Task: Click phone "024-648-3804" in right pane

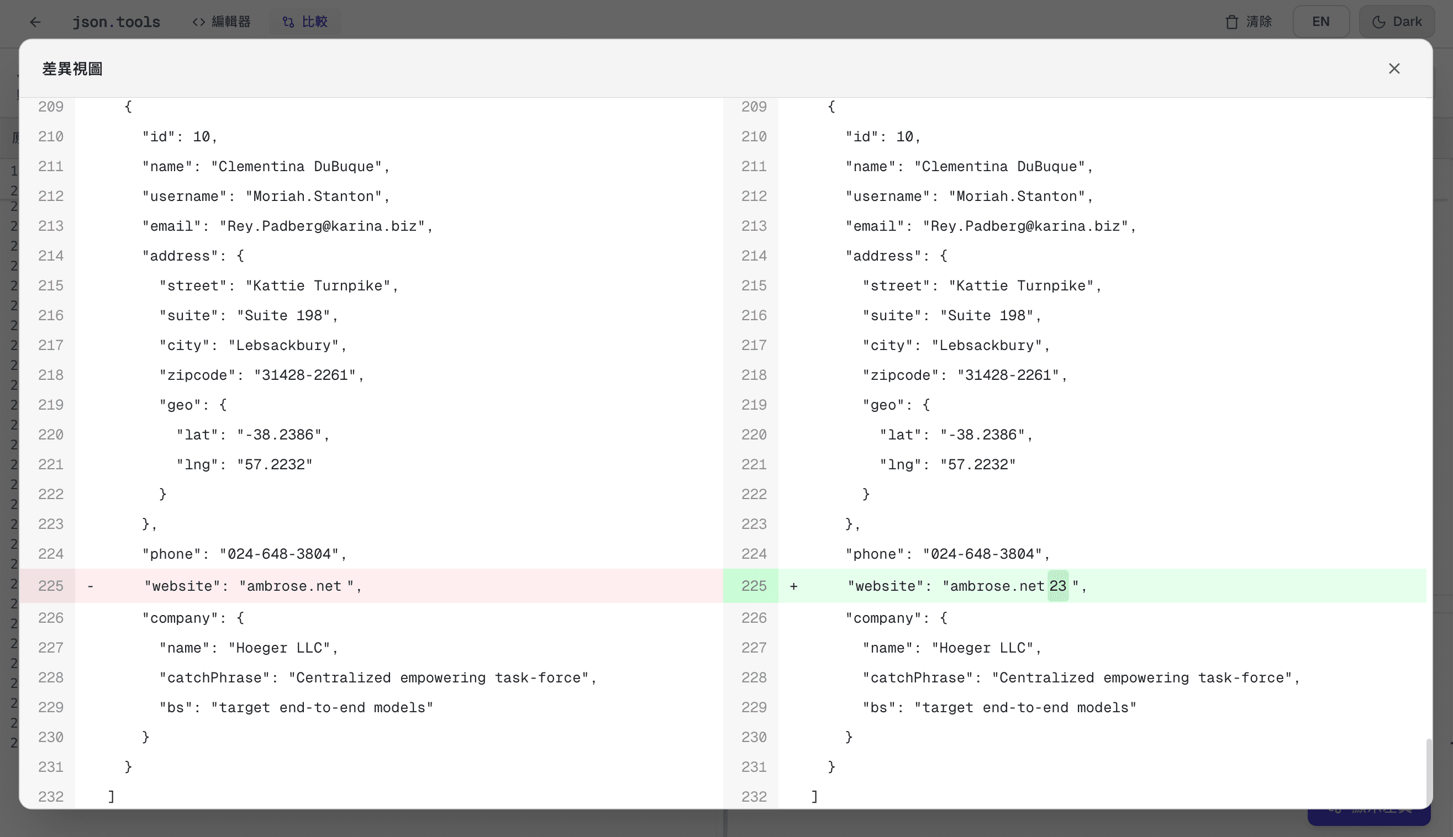Action: [x=982, y=554]
